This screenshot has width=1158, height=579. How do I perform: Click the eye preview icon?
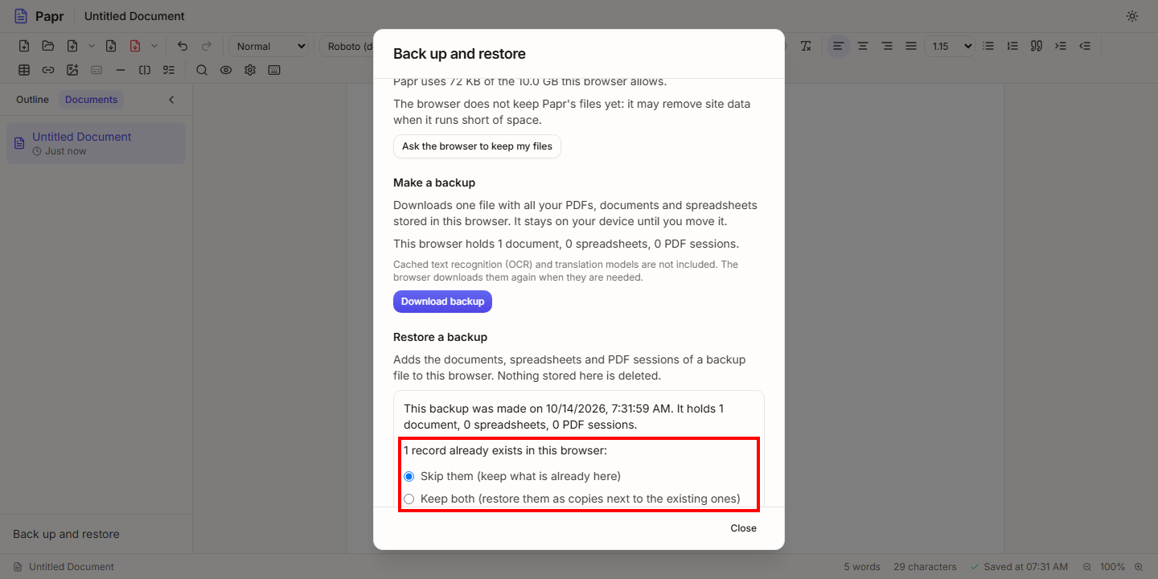click(x=226, y=70)
